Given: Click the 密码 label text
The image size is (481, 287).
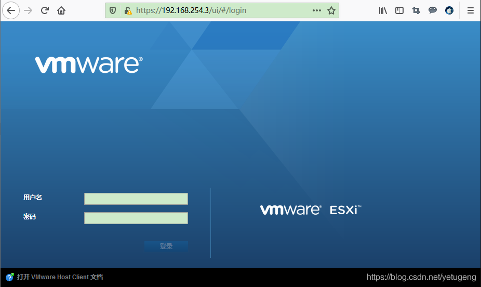Looking at the screenshot, I should pyautogui.click(x=30, y=217).
